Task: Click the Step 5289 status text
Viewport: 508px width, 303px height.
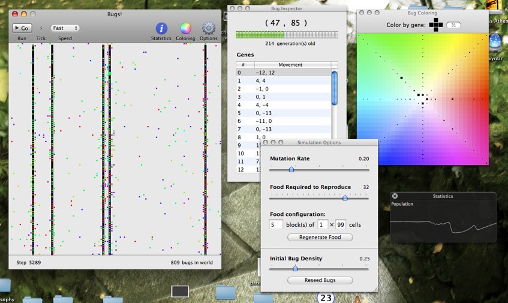Action: (29, 262)
